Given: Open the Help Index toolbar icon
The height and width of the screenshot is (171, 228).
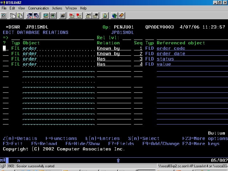Looking at the screenshot, I should tap(122, 16).
